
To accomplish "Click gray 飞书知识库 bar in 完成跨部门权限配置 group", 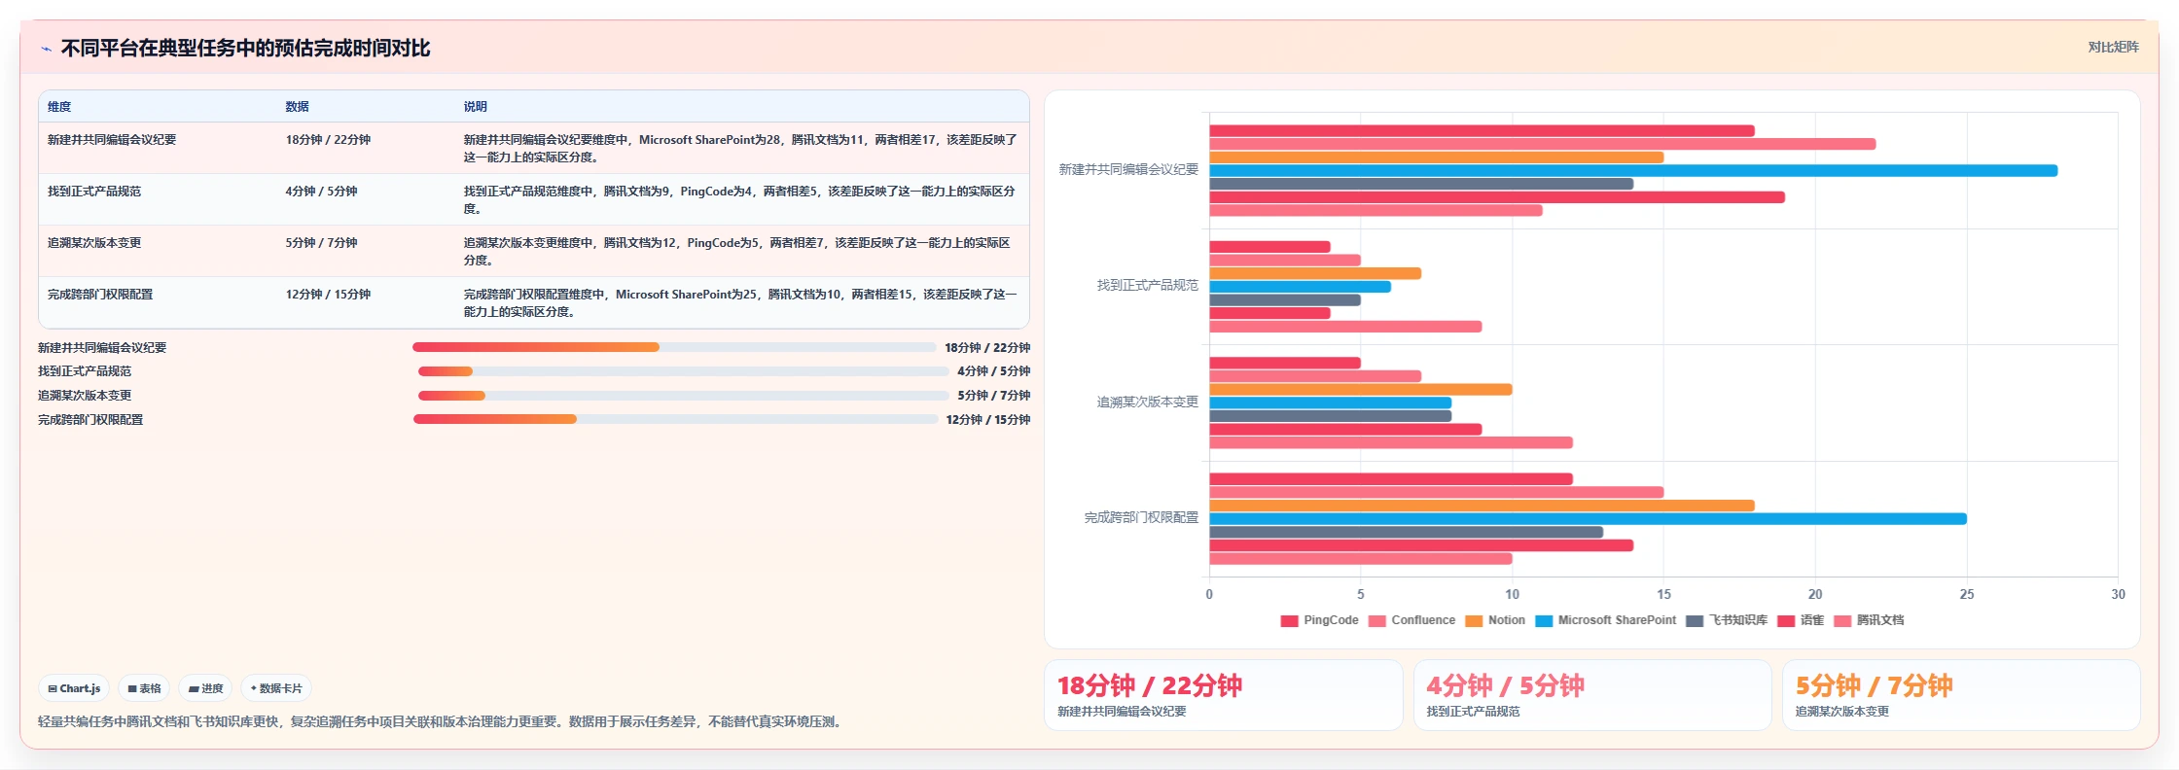I will (x=1406, y=532).
